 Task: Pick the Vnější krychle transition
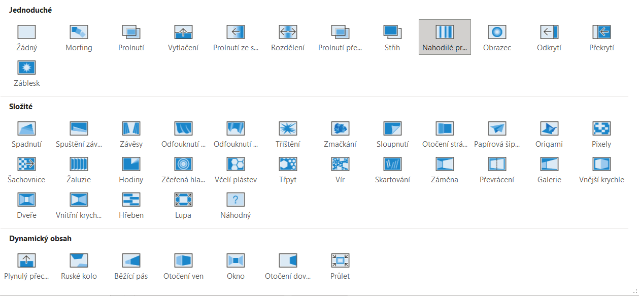(601, 169)
